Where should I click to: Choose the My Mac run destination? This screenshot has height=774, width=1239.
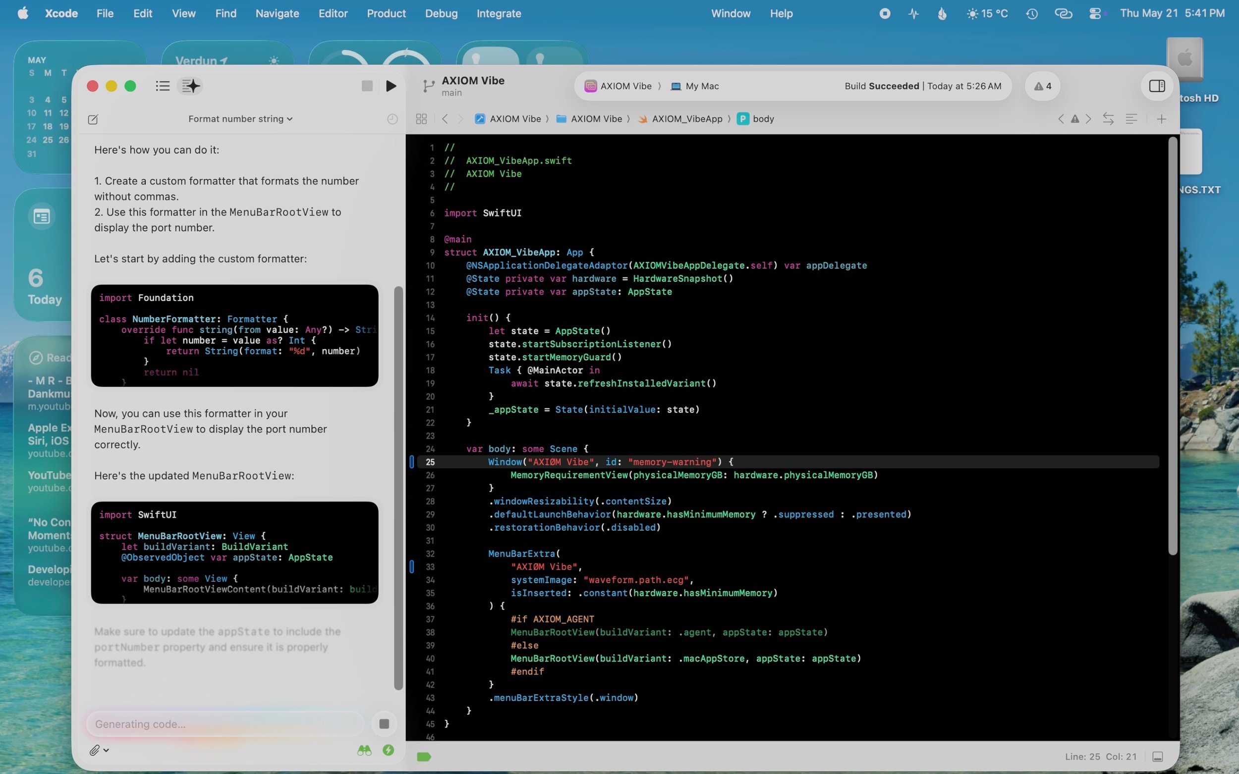694,86
